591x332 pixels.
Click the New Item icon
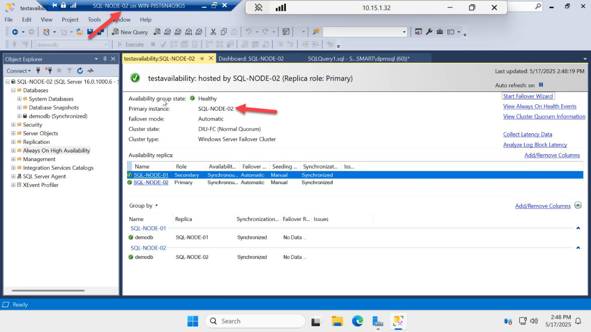coord(47,32)
